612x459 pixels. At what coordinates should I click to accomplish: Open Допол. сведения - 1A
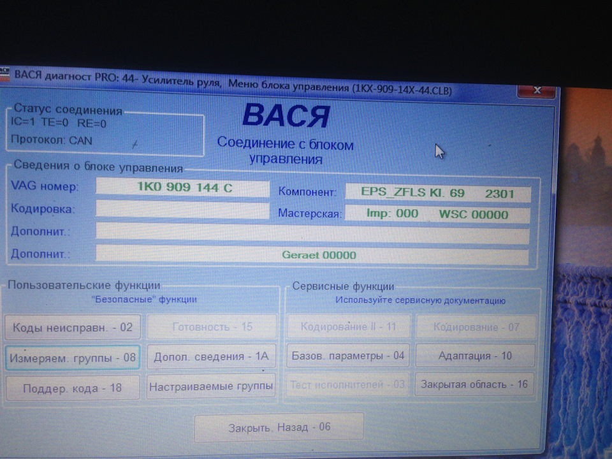click(212, 356)
